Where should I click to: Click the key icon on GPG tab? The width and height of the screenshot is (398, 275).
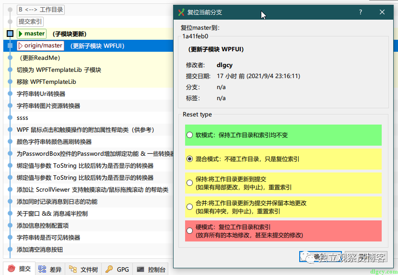click(x=109, y=269)
